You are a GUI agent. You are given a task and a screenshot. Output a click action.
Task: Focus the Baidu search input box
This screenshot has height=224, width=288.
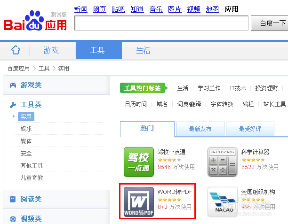pyautogui.click(x=161, y=23)
